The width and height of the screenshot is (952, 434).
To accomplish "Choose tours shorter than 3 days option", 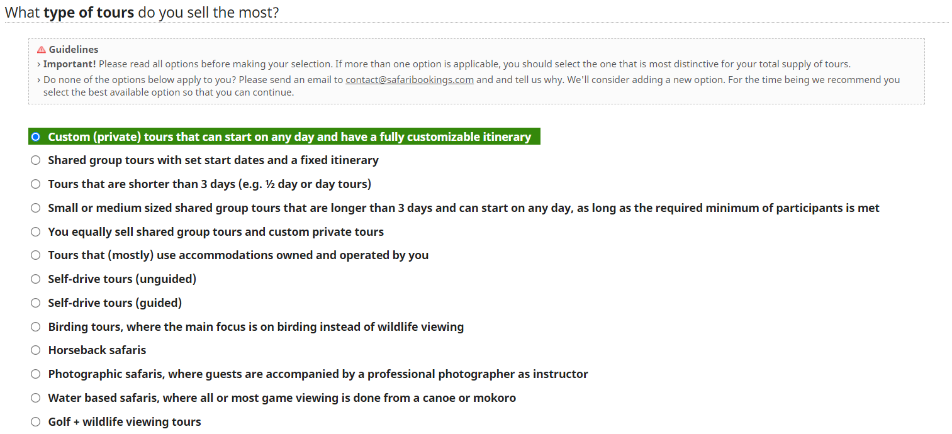I will click(36, 184).
